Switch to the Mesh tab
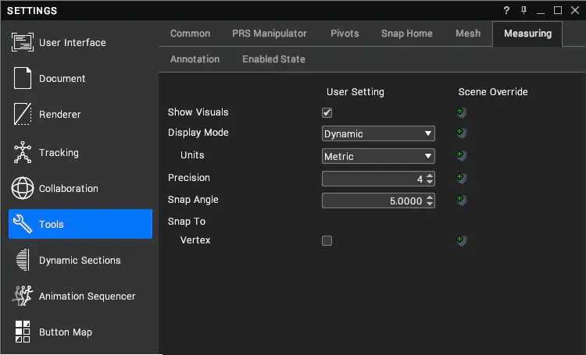Viewport: 586px width, 355px height. [x=468, y=34]
